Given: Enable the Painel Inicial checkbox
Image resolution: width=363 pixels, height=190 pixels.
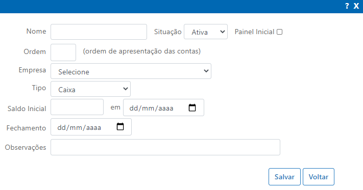Looking at the screenshot, I should click(280, 32).
